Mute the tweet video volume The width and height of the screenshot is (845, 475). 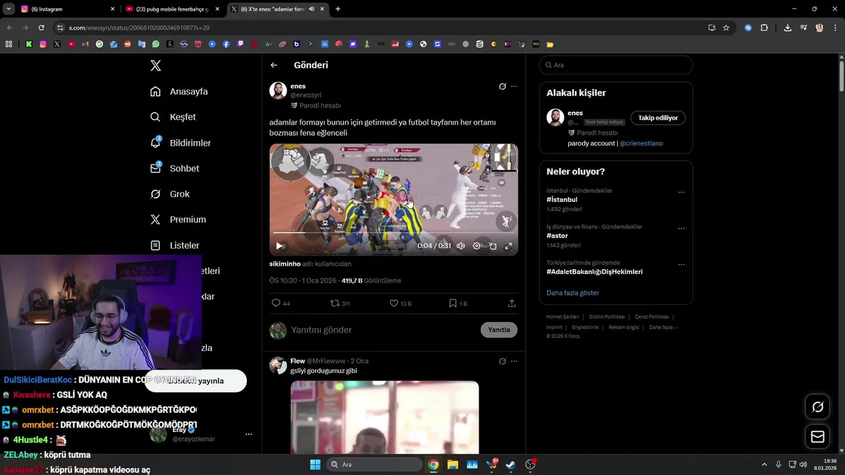461,246
